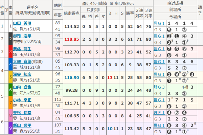Screen dimensions: 203x135
Task: Select green car number 6 badge
Action: [10, 90]
